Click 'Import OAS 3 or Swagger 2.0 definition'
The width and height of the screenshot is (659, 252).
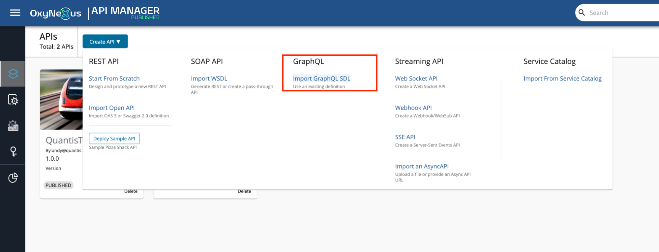[x=129, y=116]
